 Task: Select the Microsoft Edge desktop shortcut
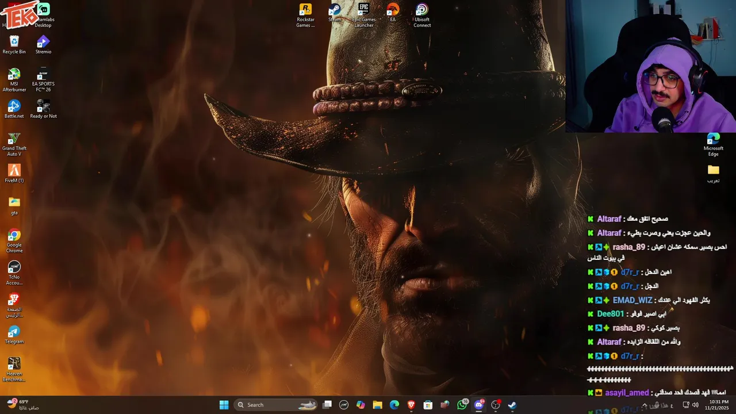[714, 144]
